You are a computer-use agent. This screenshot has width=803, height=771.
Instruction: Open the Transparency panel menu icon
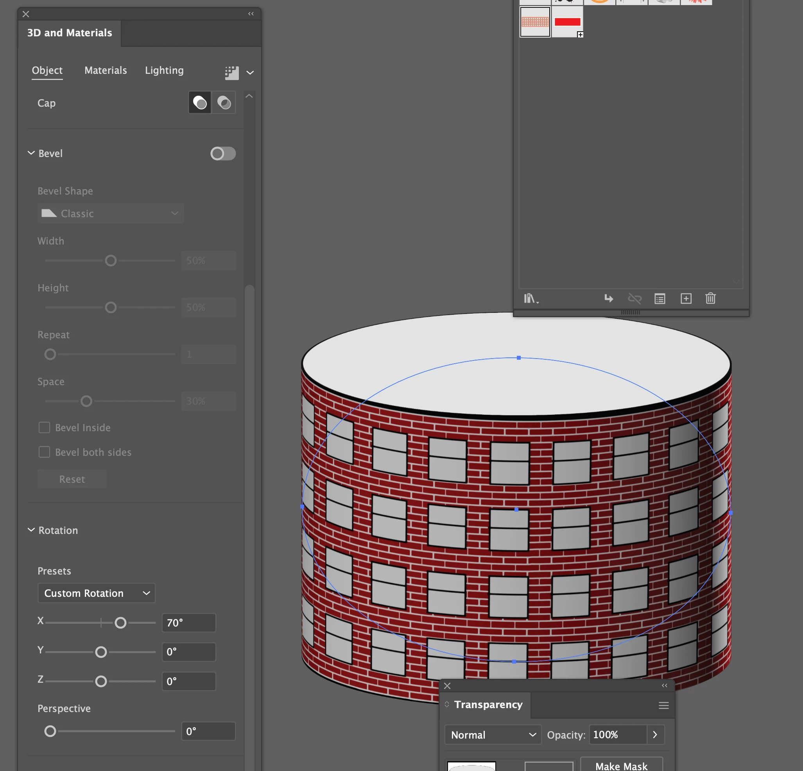pos(664,705)
